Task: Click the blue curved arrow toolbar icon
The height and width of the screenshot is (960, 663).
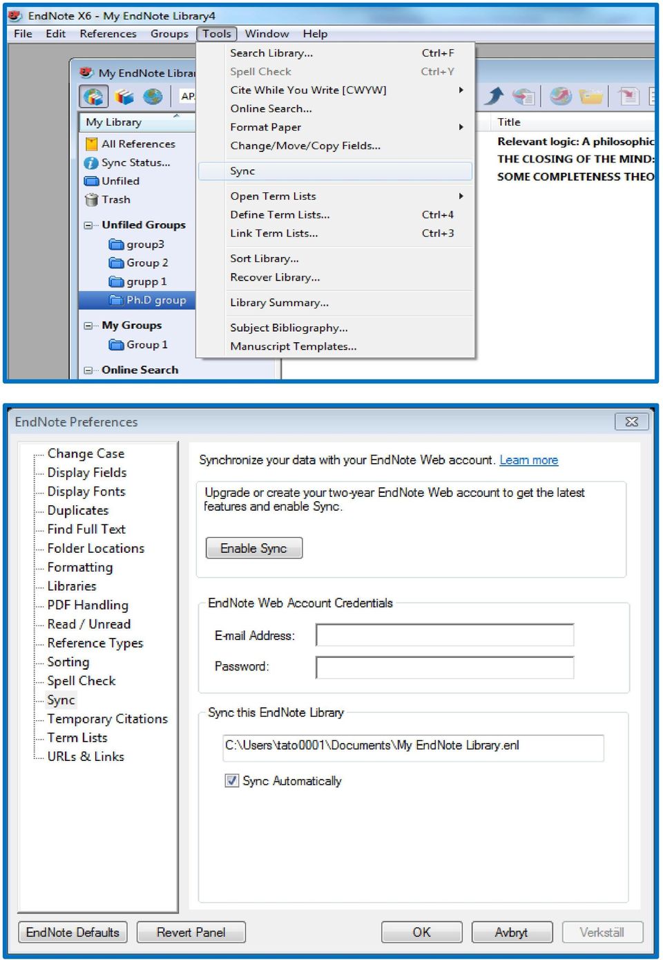Action: pos(494,96)
